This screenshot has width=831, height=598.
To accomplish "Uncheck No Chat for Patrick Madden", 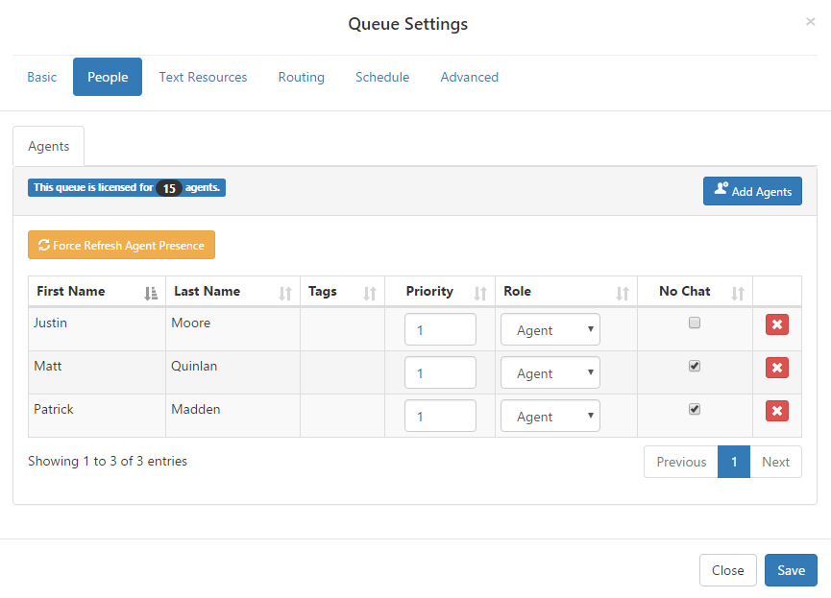I will [695, 409].
